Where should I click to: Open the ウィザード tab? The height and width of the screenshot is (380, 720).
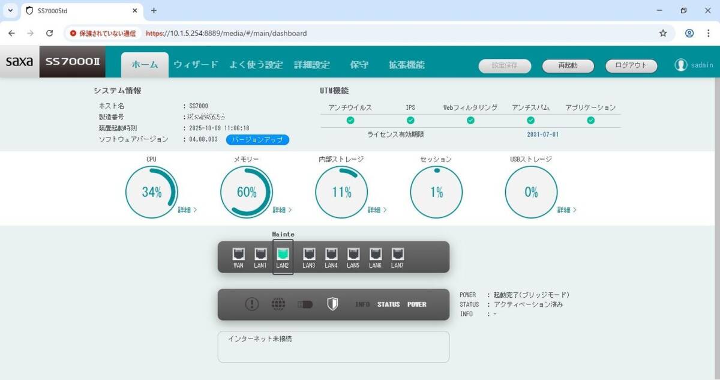(196, 65)
